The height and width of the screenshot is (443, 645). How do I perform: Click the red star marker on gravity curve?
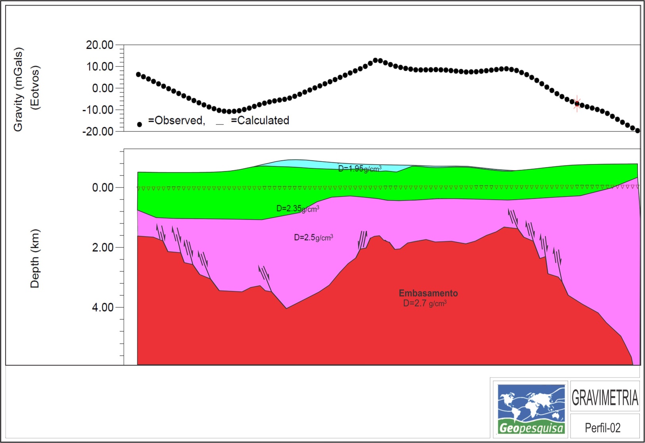[x=577, y=104]
